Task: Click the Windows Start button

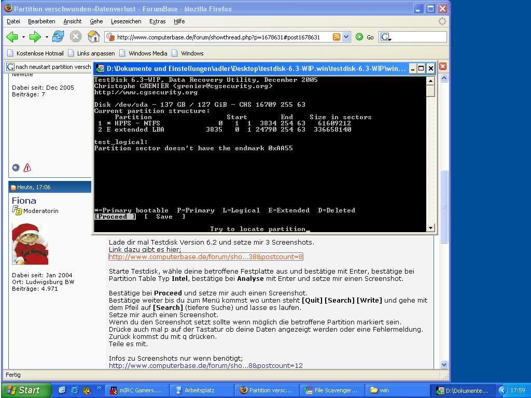Action: [26, 390]
